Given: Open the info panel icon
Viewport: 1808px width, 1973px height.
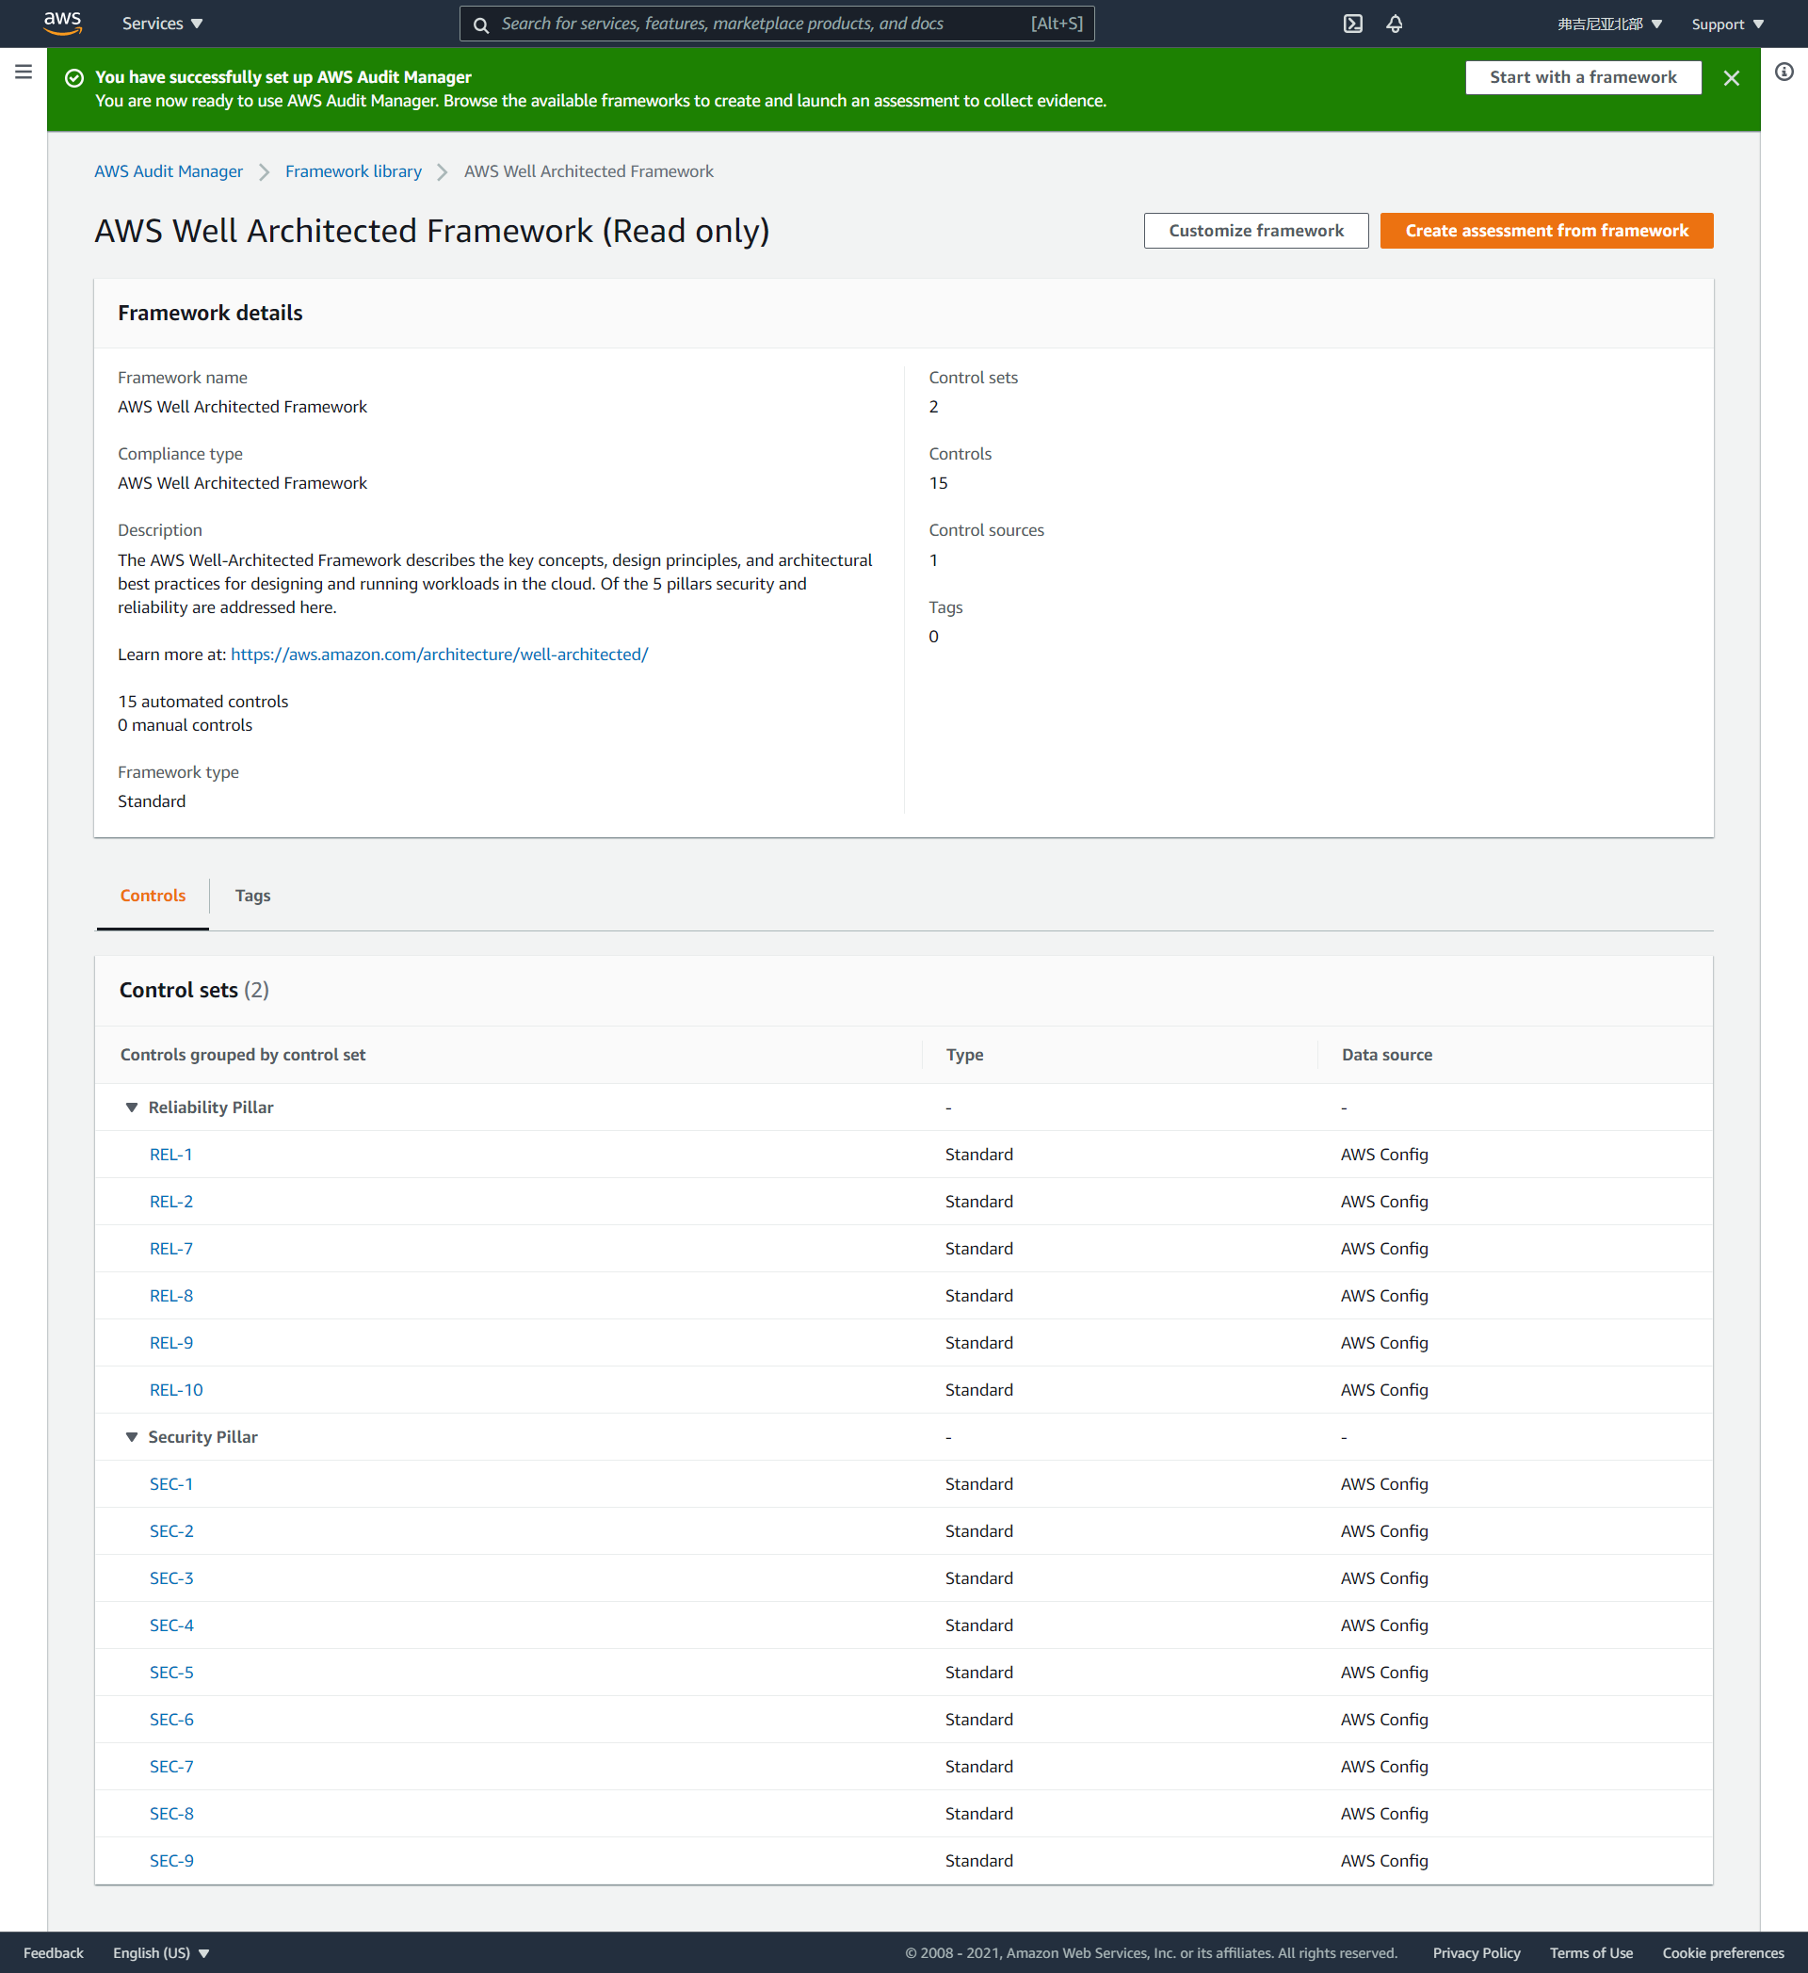Looking at the screenshot, I should (1784, 72).
